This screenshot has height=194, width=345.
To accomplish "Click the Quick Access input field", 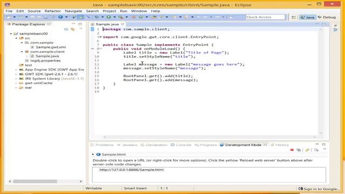I will (265, 17).
